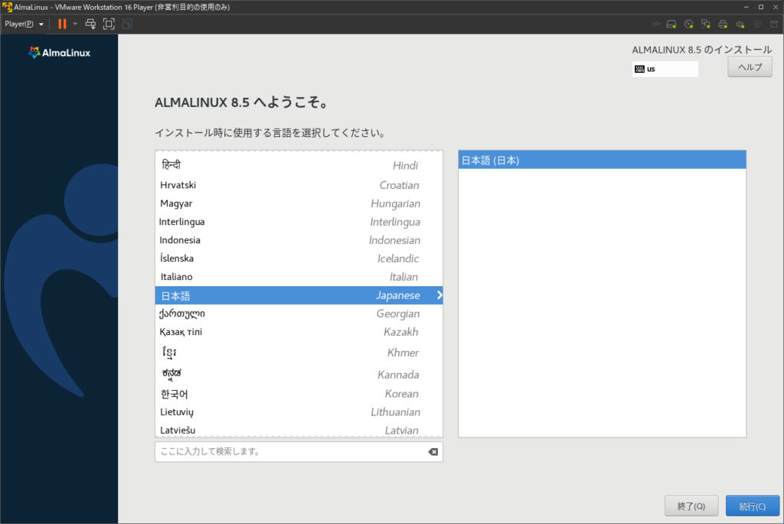Choose the Khmer language row
This screenshot has width=784, height=524.
[x=299, y=353]
